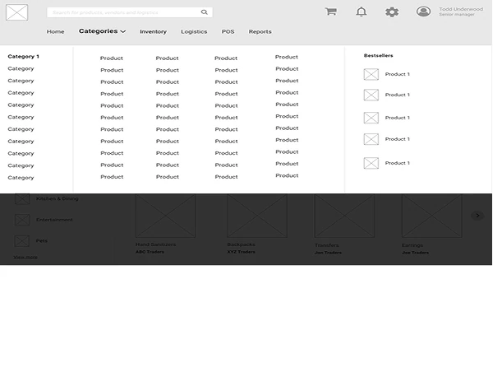Go to Home menu item
493x372 pixels.
tap(55, 31)
